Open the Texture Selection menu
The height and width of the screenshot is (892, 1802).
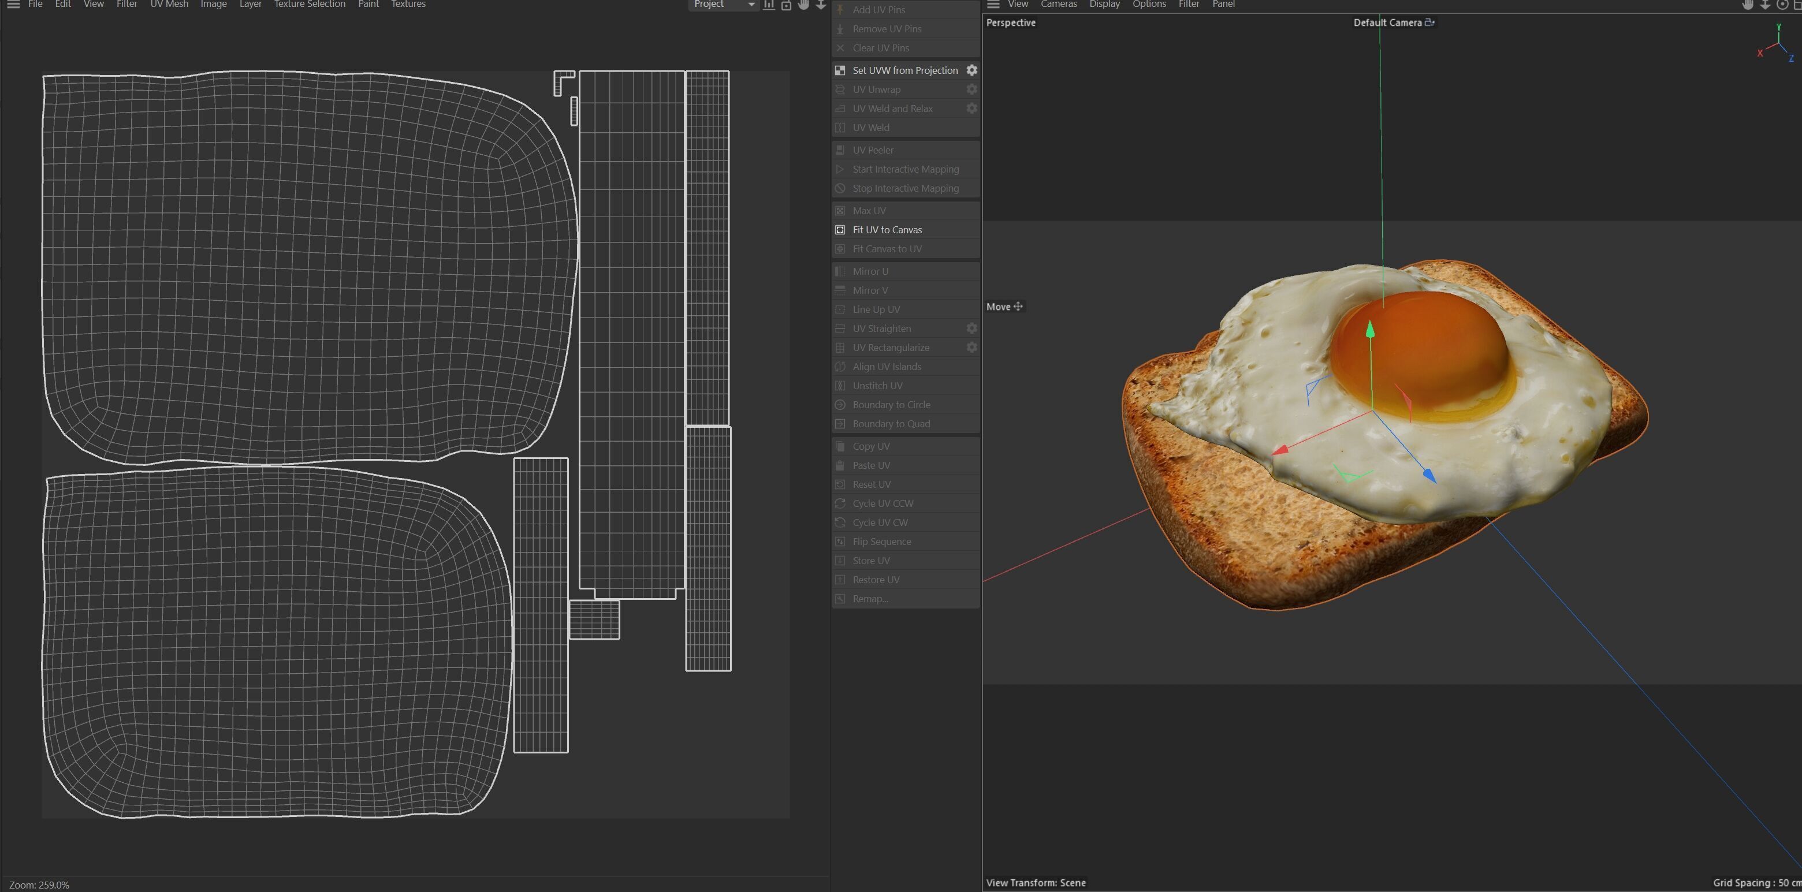[309, 4]
